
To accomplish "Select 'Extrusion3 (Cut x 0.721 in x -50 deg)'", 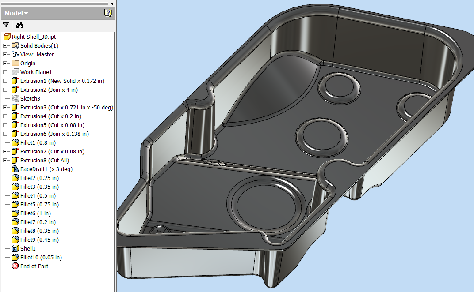I will (x=67, y=107).
